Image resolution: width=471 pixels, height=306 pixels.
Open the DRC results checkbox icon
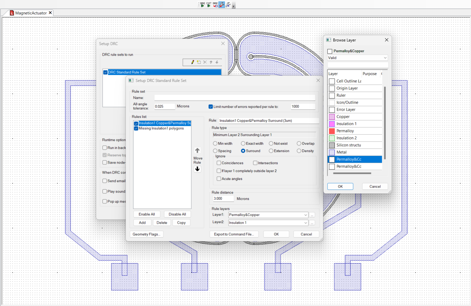click(215, 5)
